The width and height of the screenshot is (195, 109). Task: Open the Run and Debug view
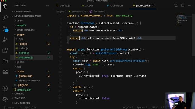[5, 40]
